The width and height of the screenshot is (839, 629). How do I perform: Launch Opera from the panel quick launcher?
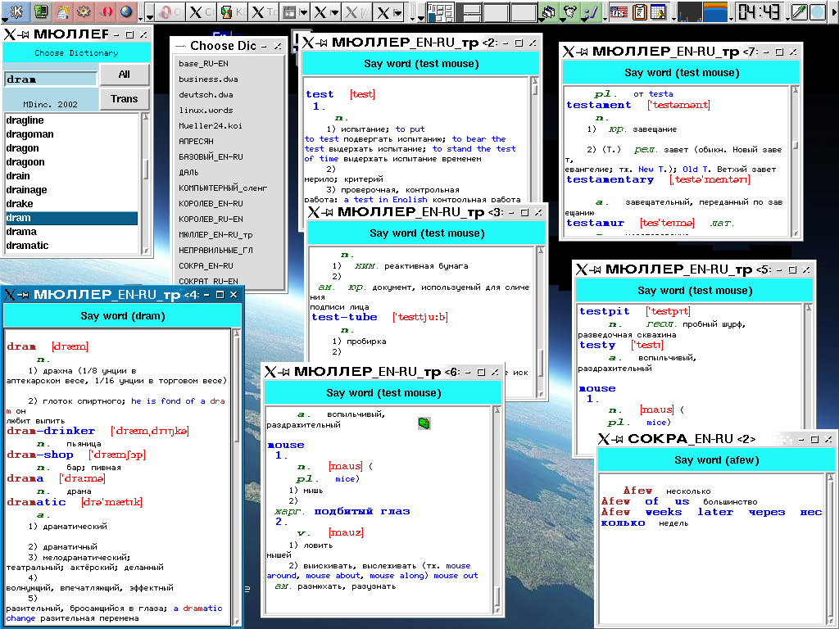point(106,11)
